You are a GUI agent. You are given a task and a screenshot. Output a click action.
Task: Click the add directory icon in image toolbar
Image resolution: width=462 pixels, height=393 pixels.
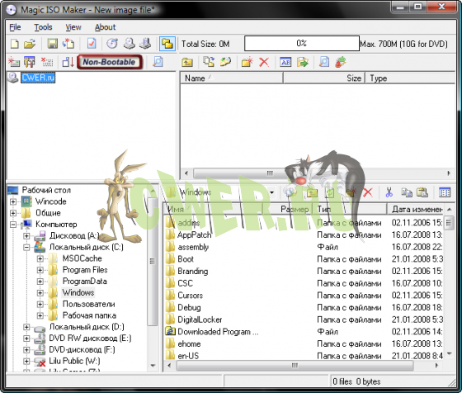click(225, 62)
